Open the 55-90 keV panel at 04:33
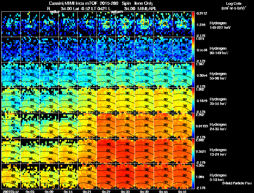Viewport: 254px width, 193px height. point(125,75)
